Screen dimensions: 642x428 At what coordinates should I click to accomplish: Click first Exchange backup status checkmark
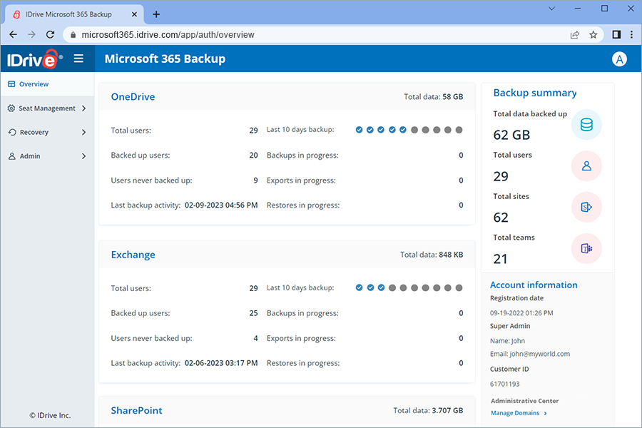pyautogui.click(x=359, y=287)
